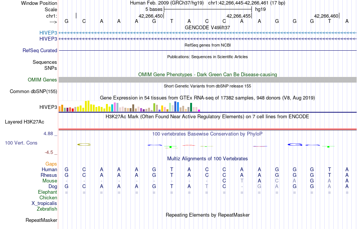Click the GTEx Gene Expression in 54 tissues title
The width and height of the screenshot is (357, 229).
(207, 98)
